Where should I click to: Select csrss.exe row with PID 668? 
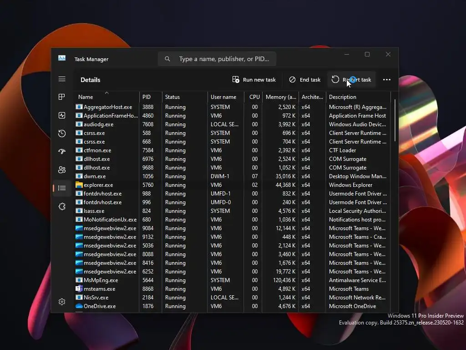click(233, 142)
